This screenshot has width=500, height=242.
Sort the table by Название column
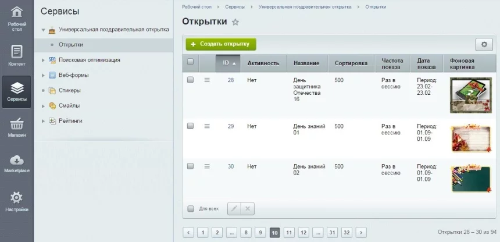(x=306, y=63)
